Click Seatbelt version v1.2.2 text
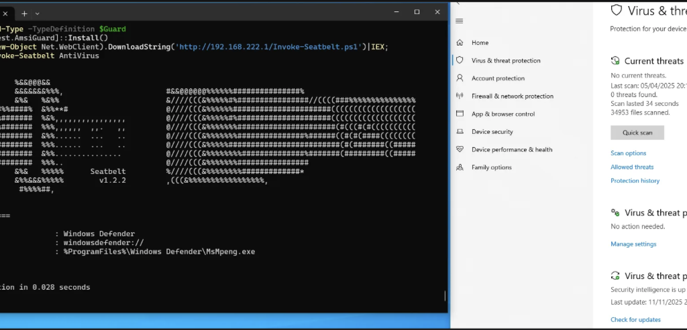This screenshot has height=330, width=687. click(x=113, y=180)
